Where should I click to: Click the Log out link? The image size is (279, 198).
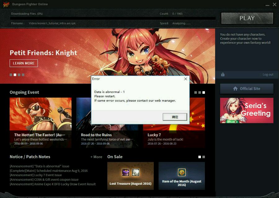coord(268,75)
